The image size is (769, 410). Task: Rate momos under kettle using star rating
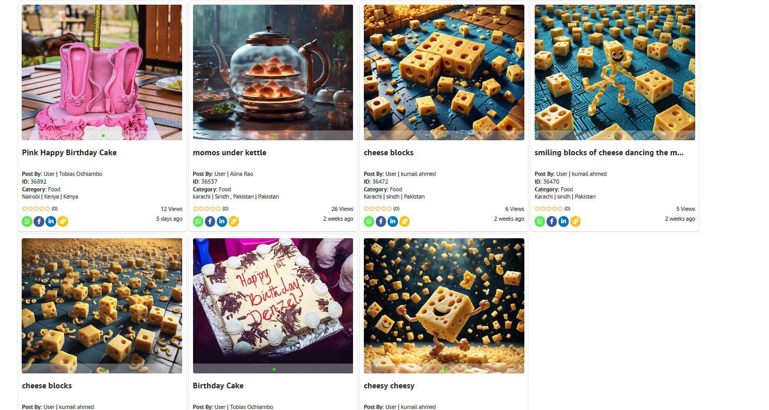(207, 209)
